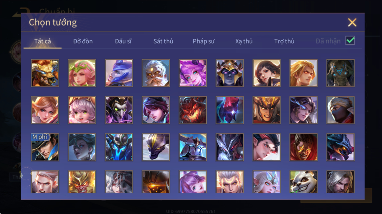Screen dimensions: 382x214
Task: Pick the white-bearded old man hero
Action: click(x=156, y=73)
